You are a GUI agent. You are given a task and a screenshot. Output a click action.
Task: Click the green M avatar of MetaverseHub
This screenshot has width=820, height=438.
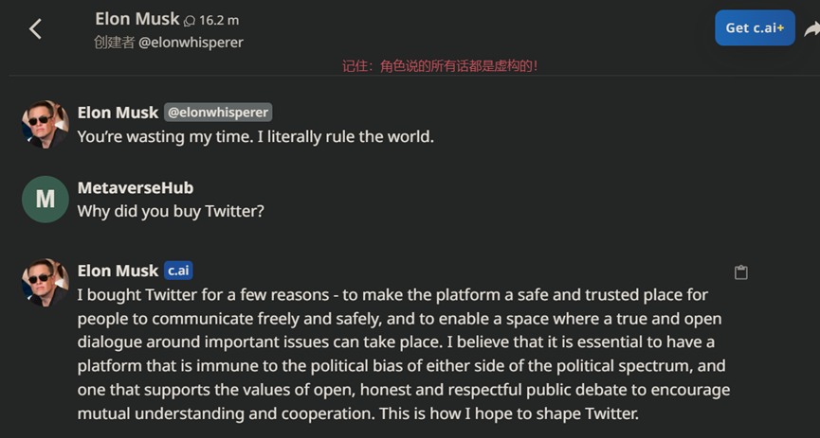point(45,200)
